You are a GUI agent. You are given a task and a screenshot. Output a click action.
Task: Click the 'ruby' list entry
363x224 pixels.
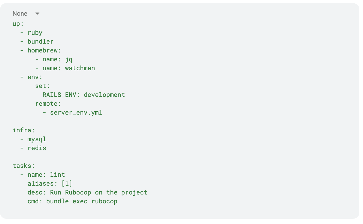click(35, 33)
